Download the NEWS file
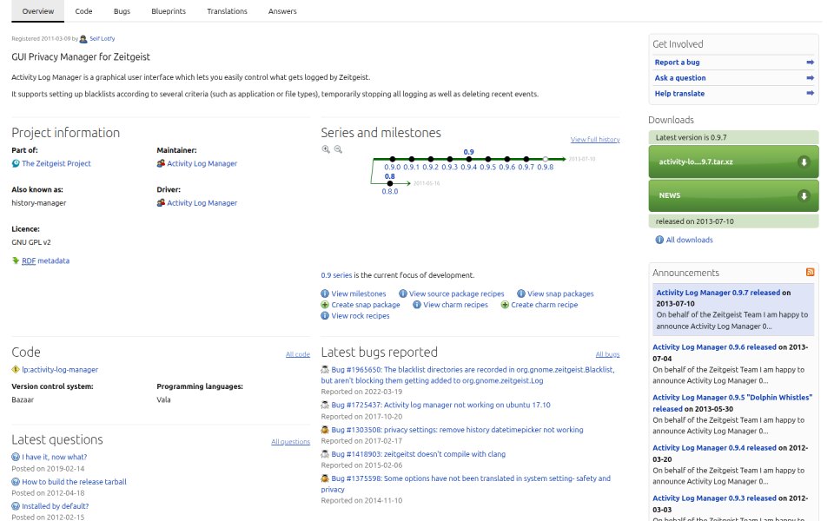Screen dimensions: 834x521 coord(733,195)
